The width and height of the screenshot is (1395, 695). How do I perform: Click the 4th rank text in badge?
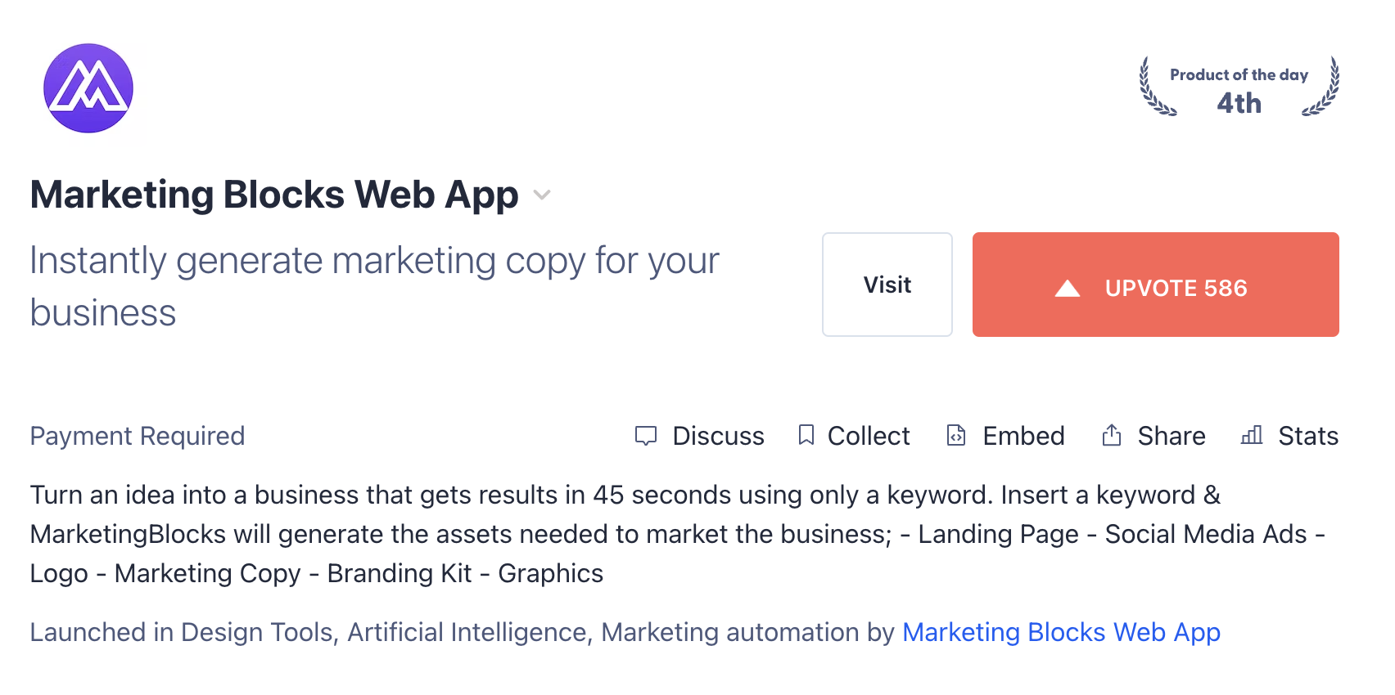click(1239, 104)
